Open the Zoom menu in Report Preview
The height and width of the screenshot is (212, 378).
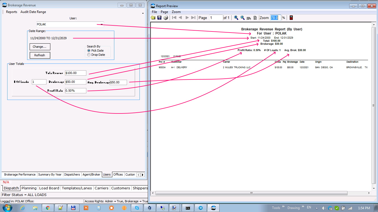(176, 12)
